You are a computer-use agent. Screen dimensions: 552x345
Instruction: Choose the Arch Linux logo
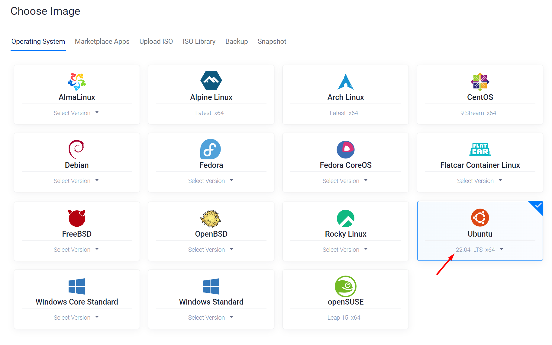[x=346, y=81]
